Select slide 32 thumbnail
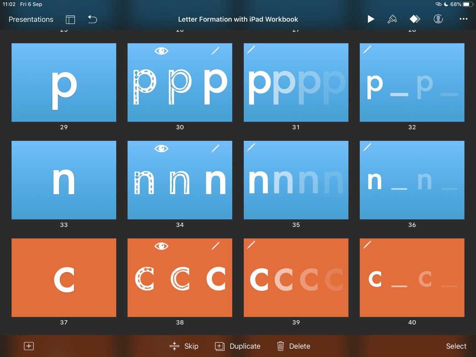The height and width of the screenshot is (357, 476). coord(412,83)
